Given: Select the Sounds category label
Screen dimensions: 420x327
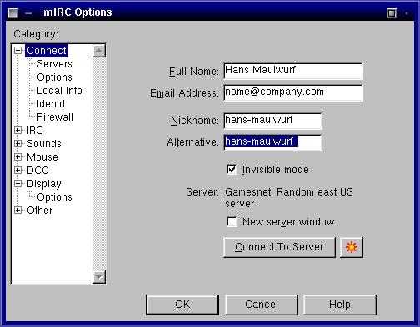Looking at the screenshot, I should pyautogui.click(x=44, y=144).
